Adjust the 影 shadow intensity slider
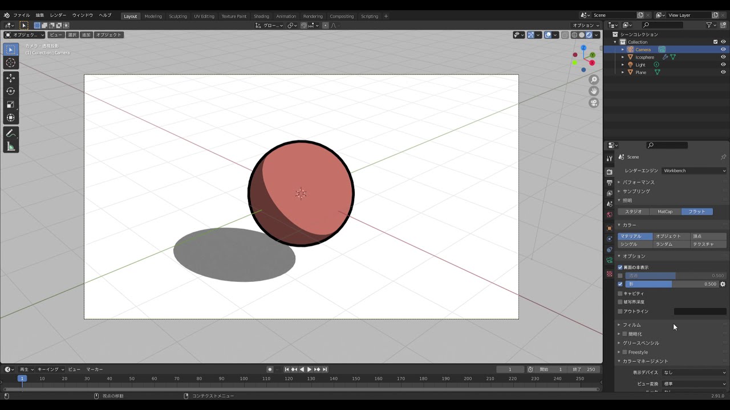Image resolution: width=730 pixels, height=410 pixels. coord(672,284)
